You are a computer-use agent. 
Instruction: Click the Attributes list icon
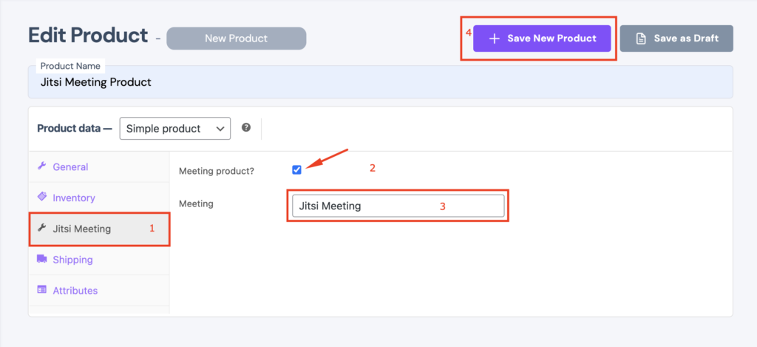coord(41,290)
